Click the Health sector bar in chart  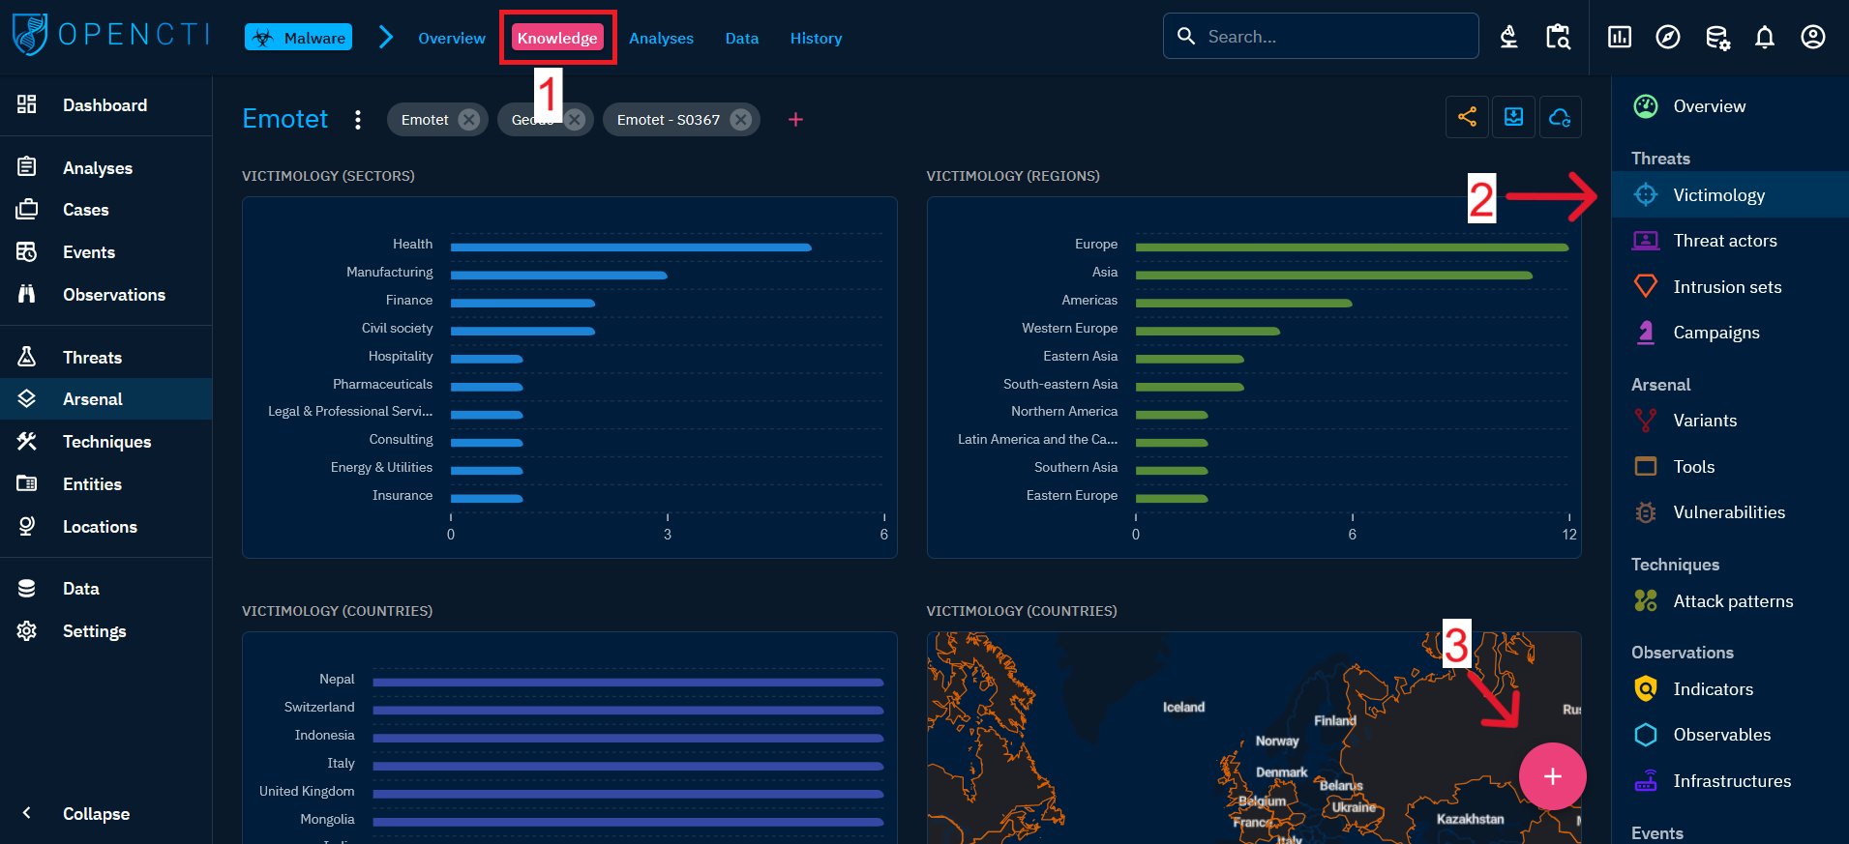(x=630, y=247)
